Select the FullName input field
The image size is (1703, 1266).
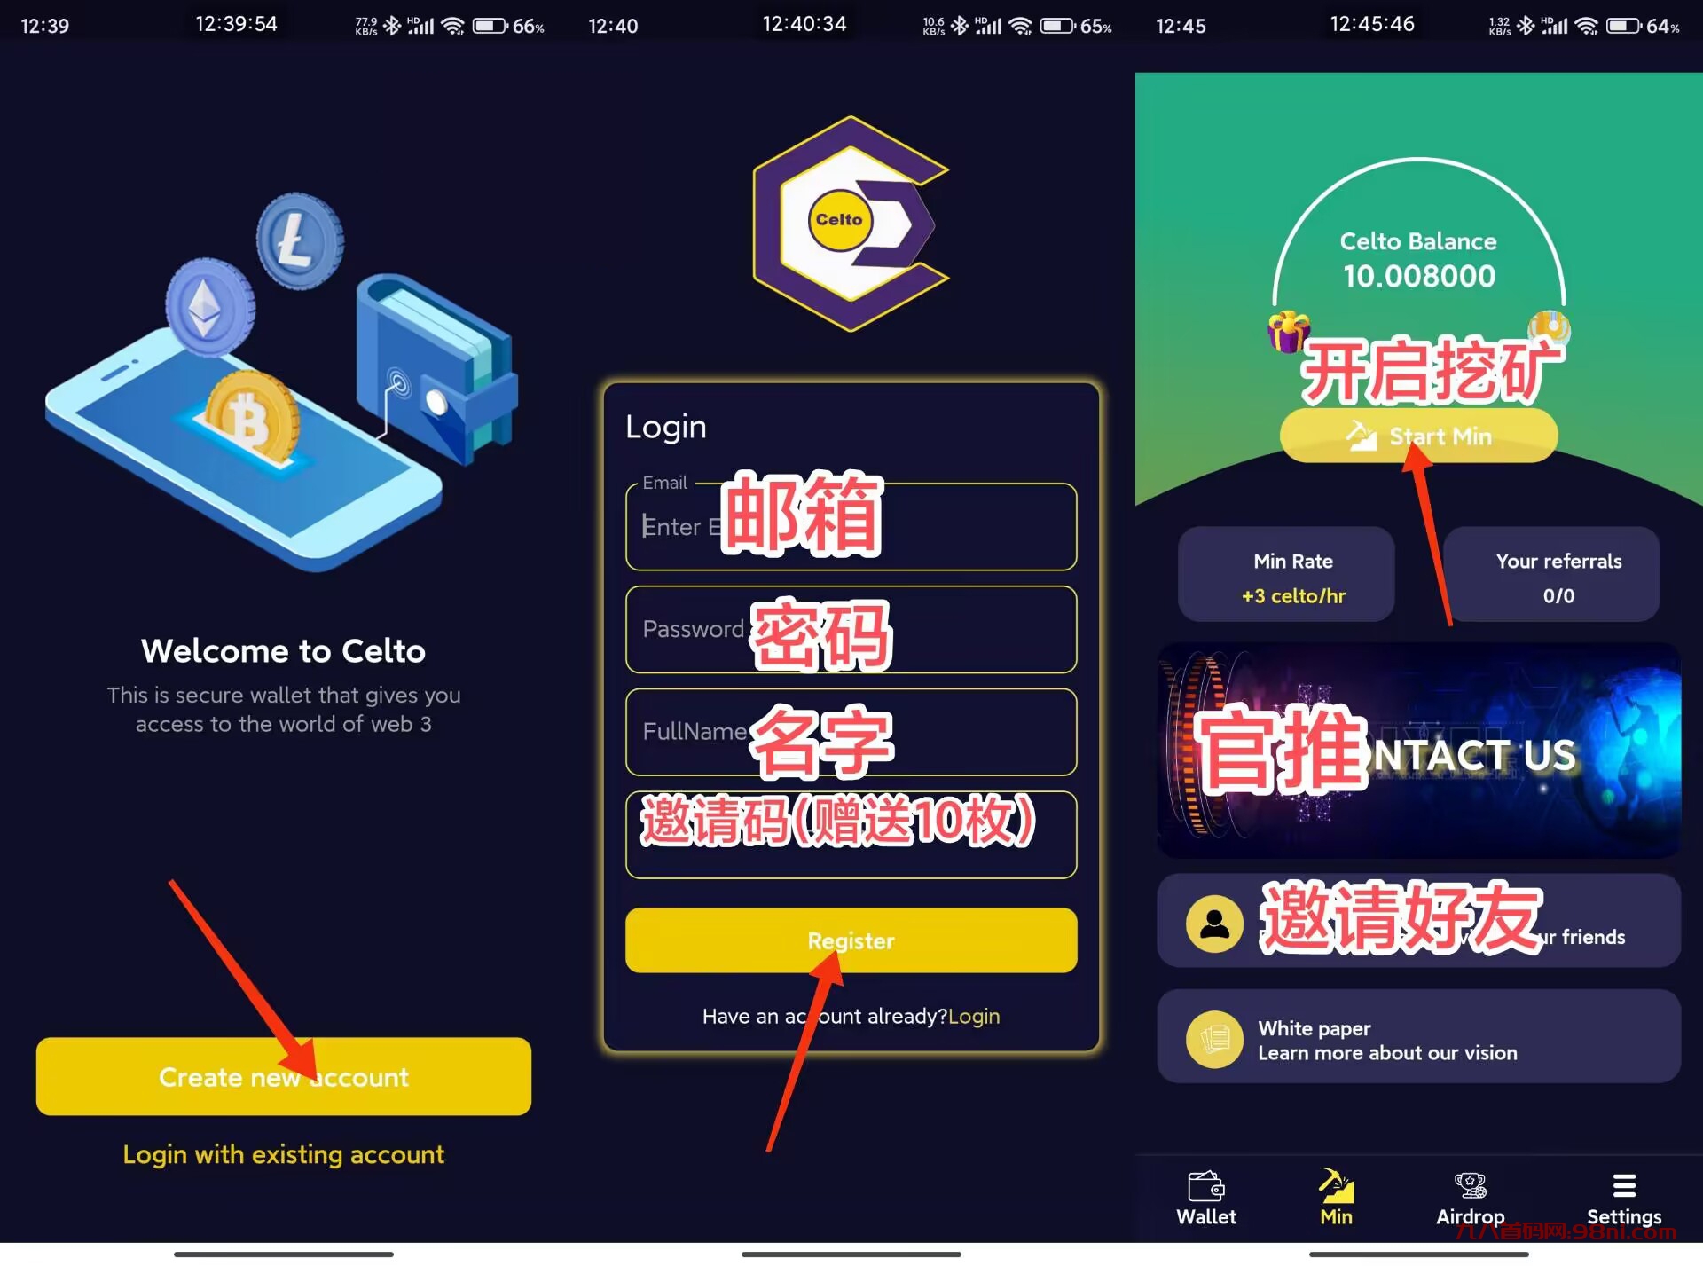point(851,730)
